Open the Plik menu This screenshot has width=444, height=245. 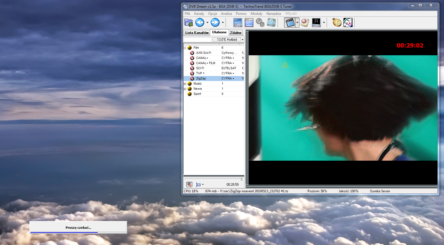[x=188, y=13]
